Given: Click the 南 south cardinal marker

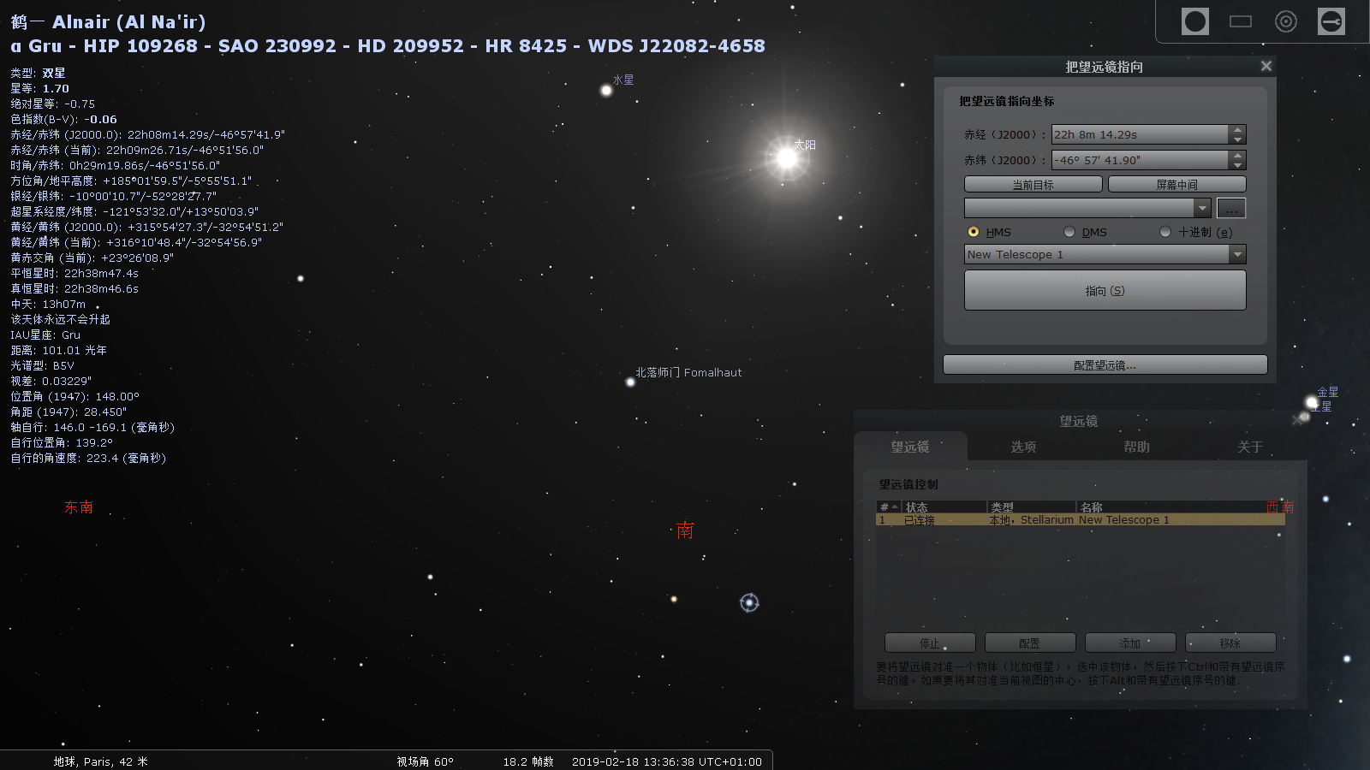Looking at the screenshot, I should click(x=685, y=530).
